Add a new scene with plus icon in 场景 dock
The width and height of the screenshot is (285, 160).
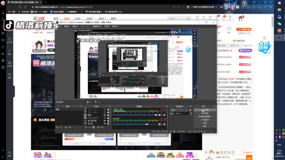tap(57, 127)
